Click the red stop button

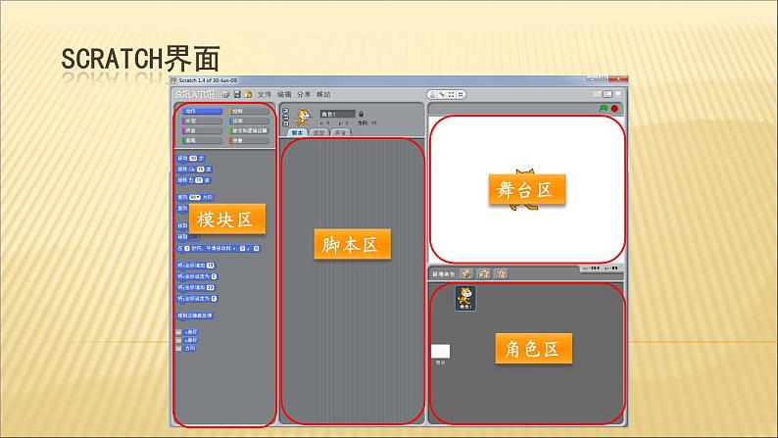point(614,108)
